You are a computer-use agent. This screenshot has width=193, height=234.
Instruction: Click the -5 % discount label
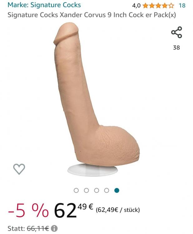[x=28, y=210]
